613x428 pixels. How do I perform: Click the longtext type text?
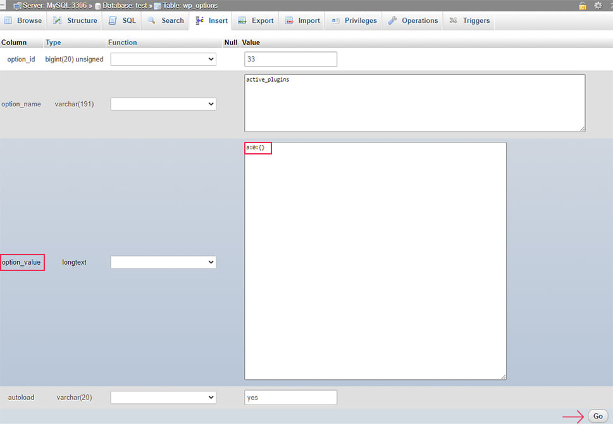74,262
